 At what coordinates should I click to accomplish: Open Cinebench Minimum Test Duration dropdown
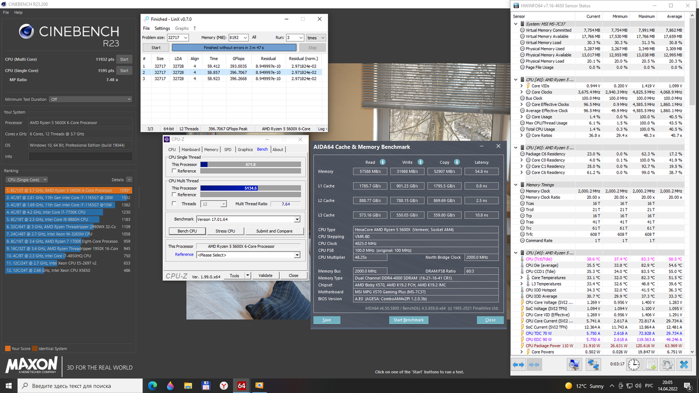[90, 99]
